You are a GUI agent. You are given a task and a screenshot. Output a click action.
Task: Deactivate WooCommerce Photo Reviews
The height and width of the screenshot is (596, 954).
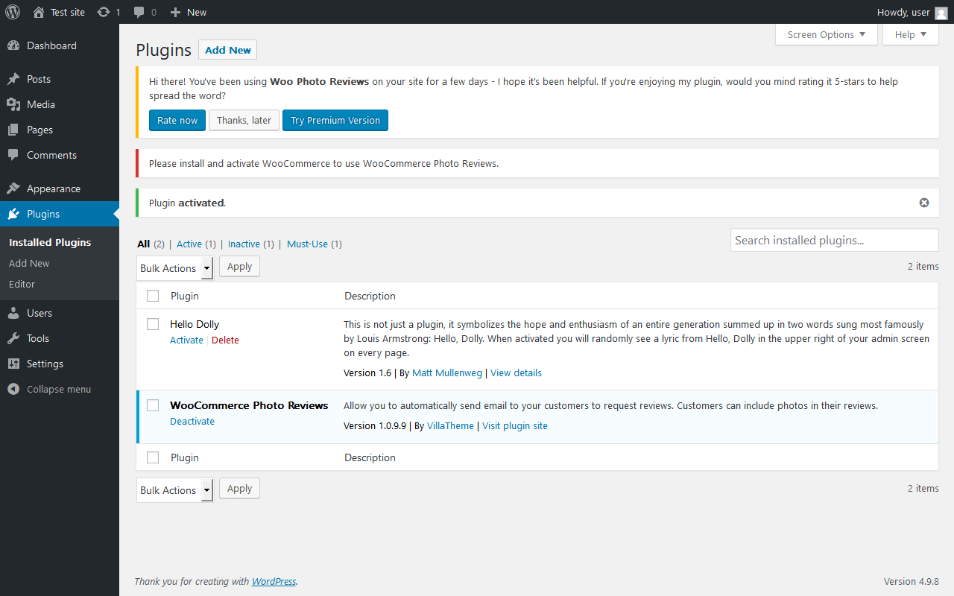(192, 422)
